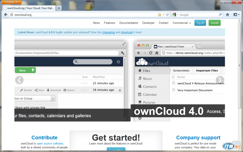The image size is (243, 152).
Task: Click the Size column header
Action: click(85, 77)
